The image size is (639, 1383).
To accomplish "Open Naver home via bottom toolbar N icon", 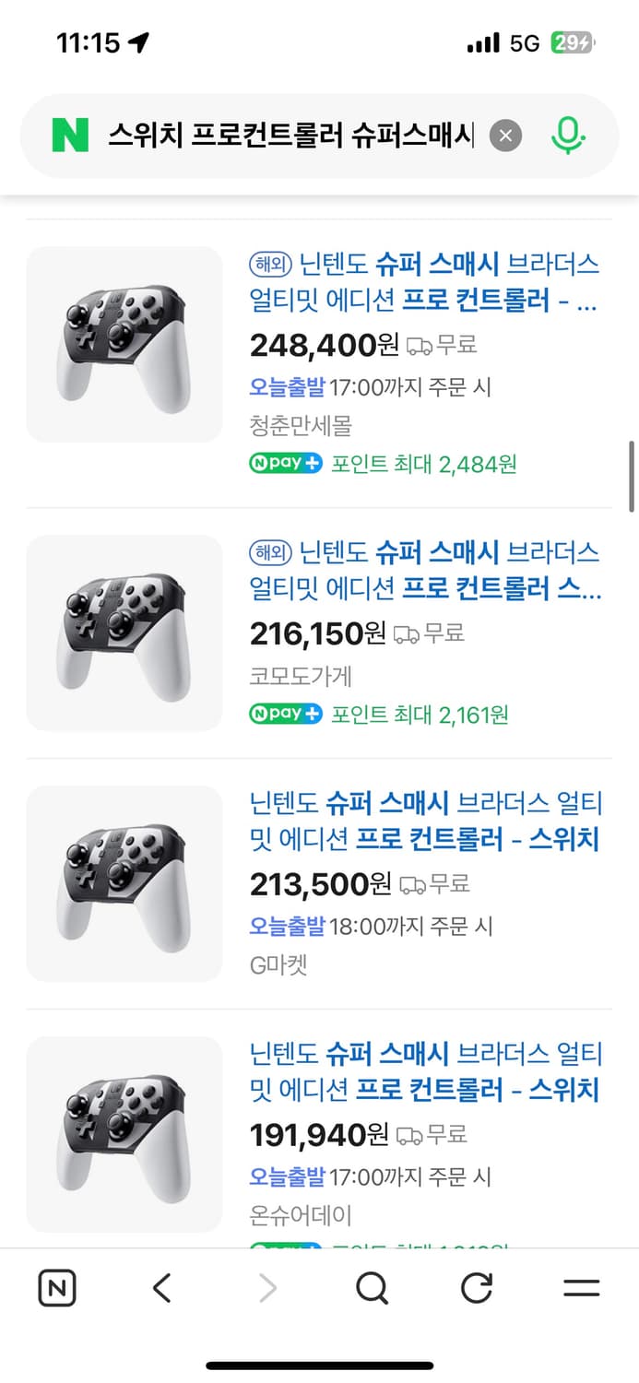I will (x=55, y=1287).
